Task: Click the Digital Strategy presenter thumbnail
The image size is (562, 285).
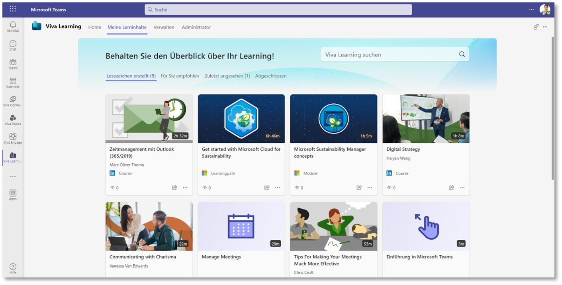Action: 426,118
